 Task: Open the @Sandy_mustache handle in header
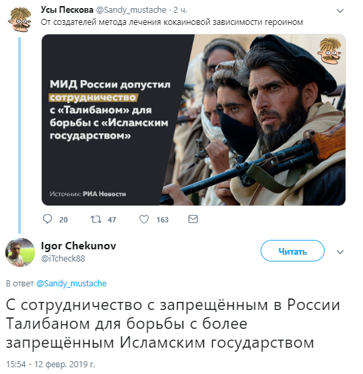[x=131, y=10]
